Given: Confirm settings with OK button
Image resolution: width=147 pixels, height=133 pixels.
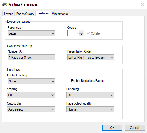Looking at the screenshot, I should (x=112, y=128).
